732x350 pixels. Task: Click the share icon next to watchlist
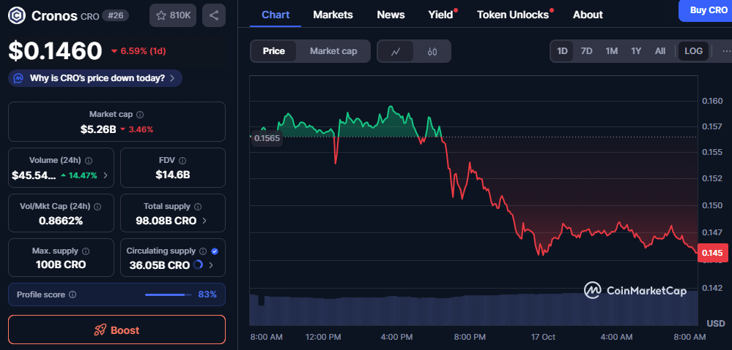(x=213, y=15)
